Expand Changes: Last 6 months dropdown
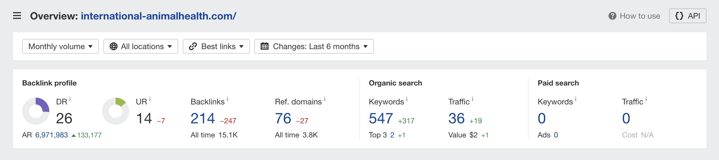The height and width of the screenshot is (160, 719). [314, 46]
